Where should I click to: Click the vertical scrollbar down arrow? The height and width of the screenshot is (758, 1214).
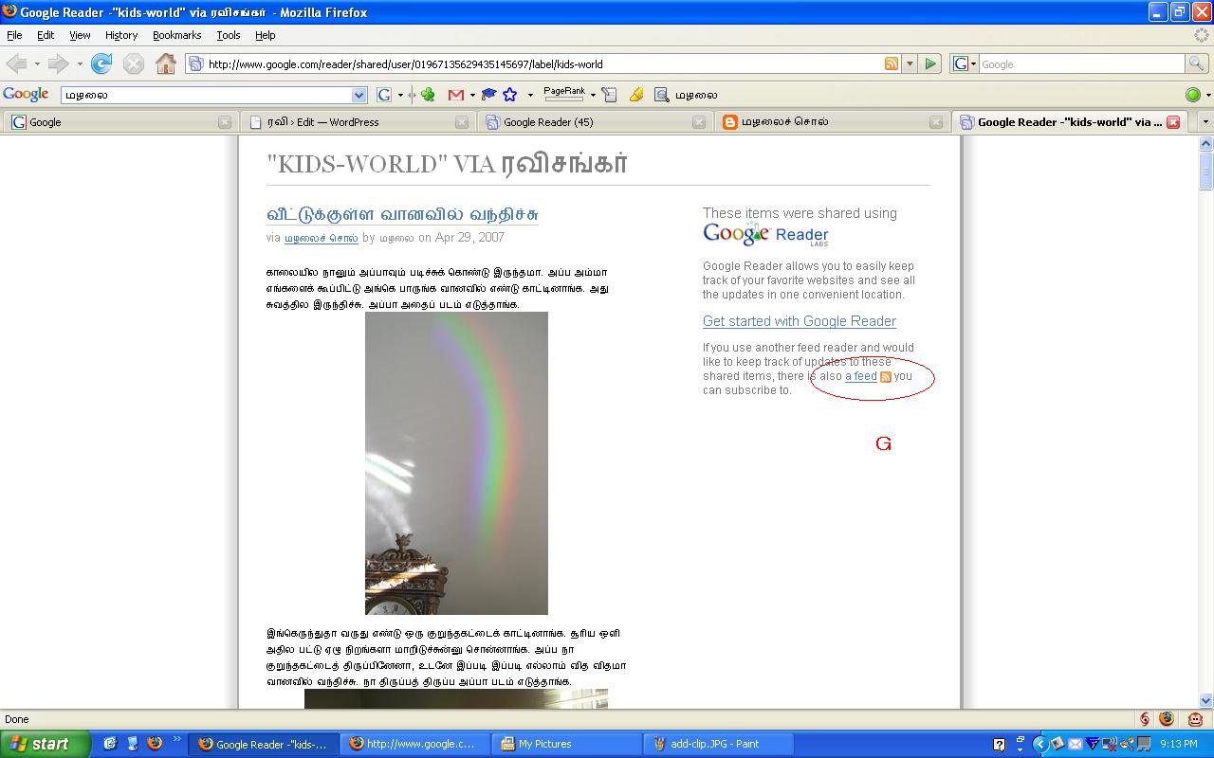1205,701
